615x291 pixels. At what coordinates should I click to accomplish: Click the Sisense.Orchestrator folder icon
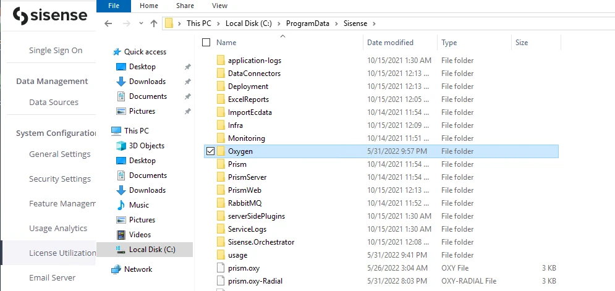click(x=221, y=242)
